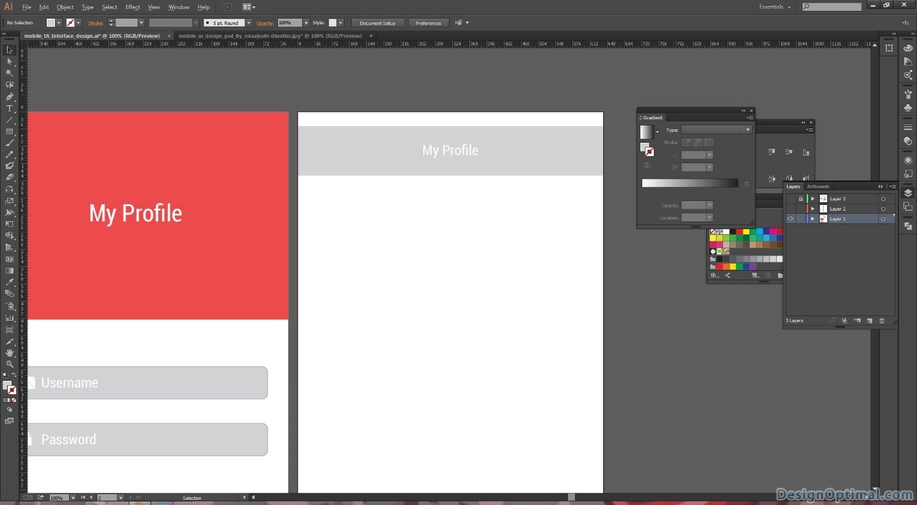Select the Zoom tool

(10, 364)
